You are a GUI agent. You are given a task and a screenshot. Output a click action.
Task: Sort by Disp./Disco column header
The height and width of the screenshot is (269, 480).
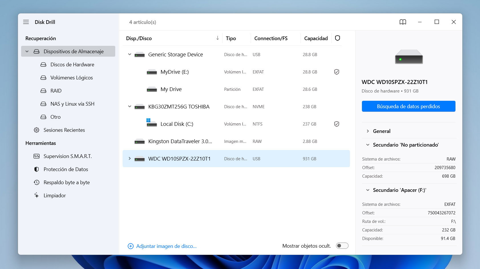[139, 38]
